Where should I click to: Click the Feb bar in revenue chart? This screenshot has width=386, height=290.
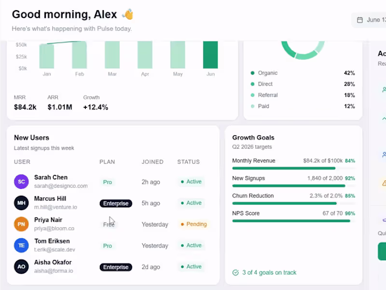coord(79,55)
